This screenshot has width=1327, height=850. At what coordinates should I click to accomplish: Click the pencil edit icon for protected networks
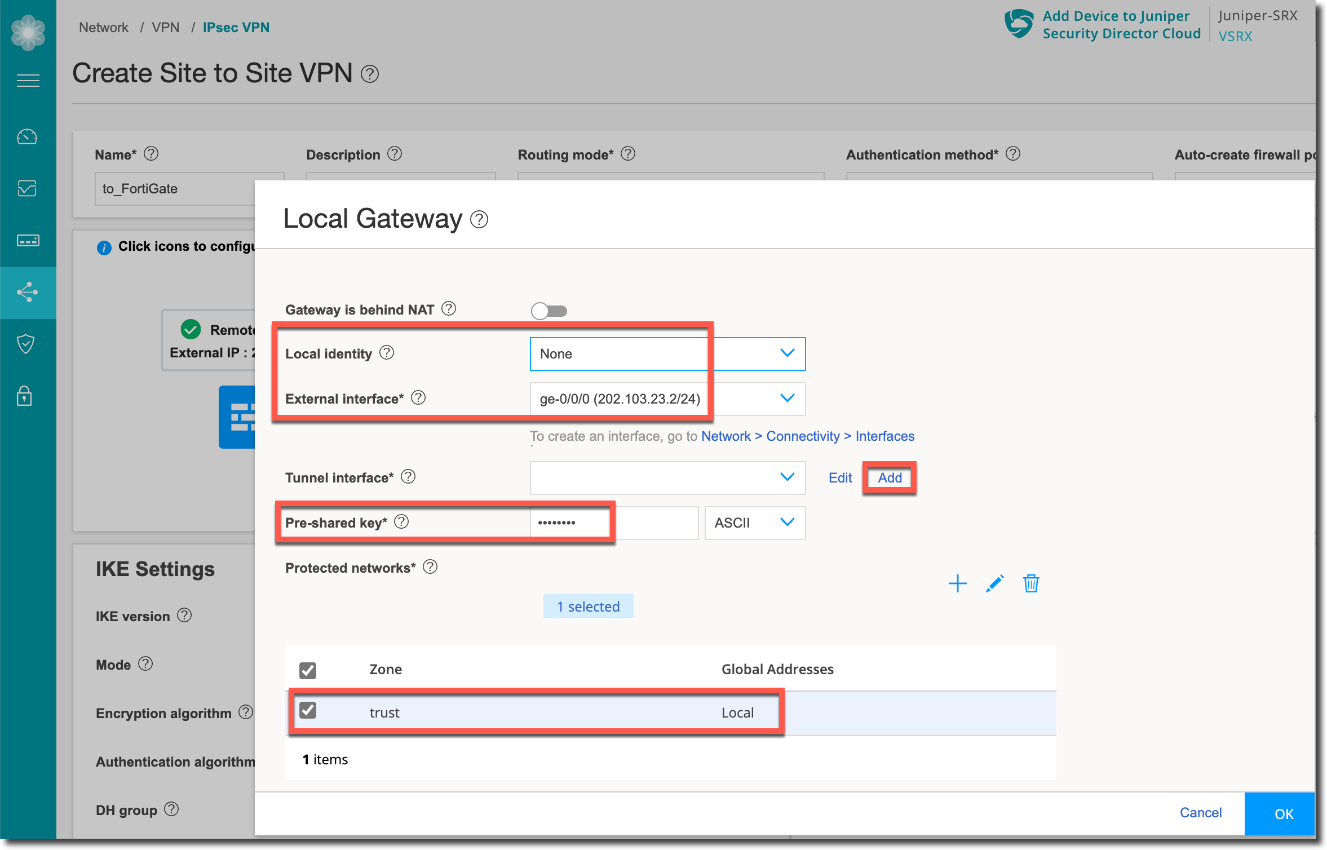994,583
